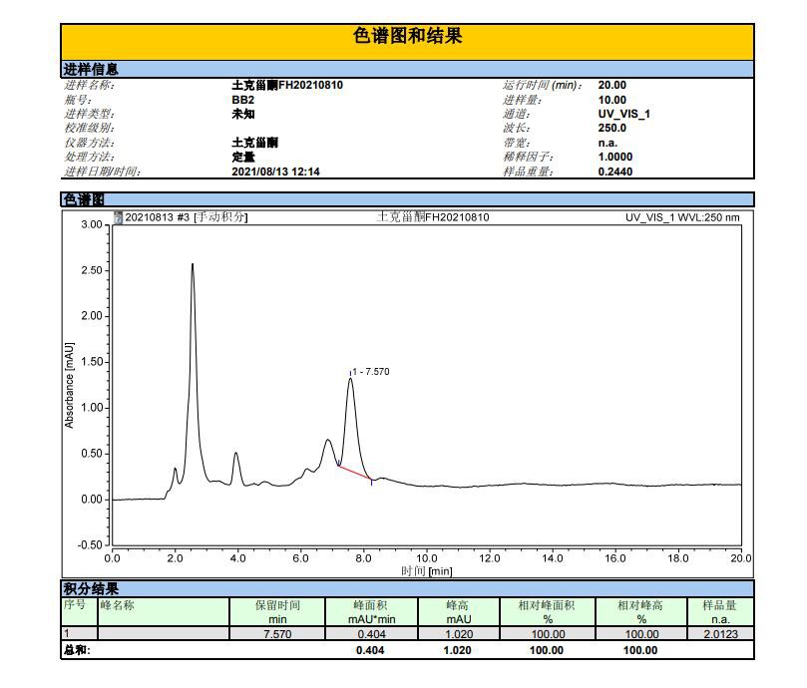Click the wavelength value 250.0
The height and width of the screenshot is (688, 807).
coord(611,128)
